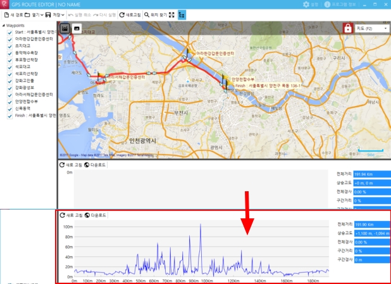Open the 위치 찾기 location search
Screen dimensions: 391x284
(x=156, y=15)
